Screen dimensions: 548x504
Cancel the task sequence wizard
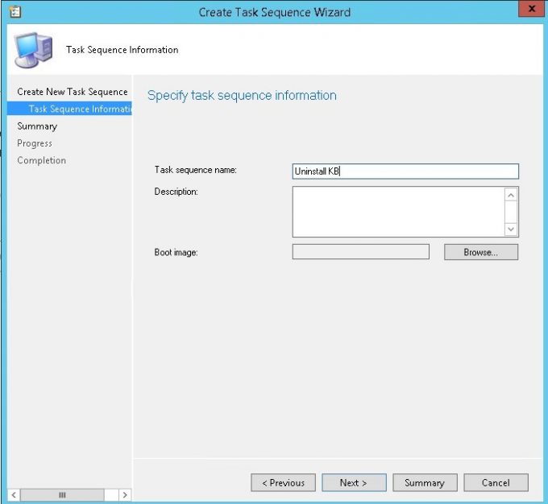point(496,482)
